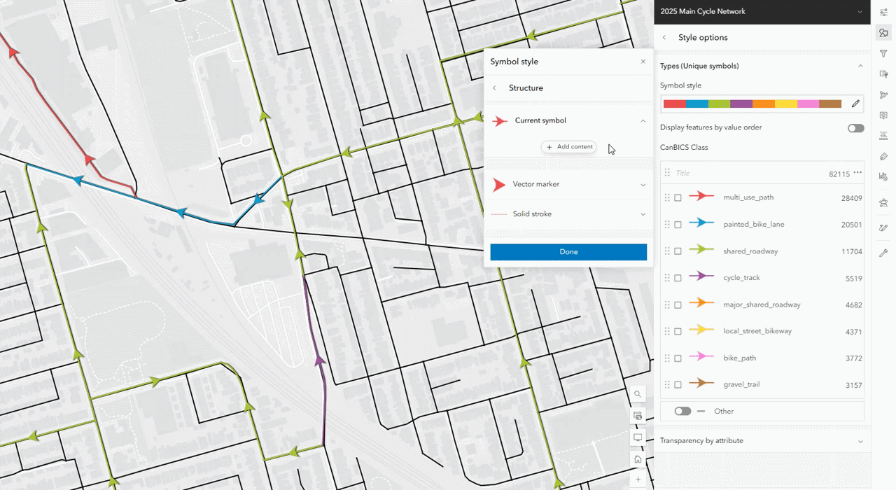Toggle Display features by value order
The height and width of the screenshot is (490, 896).
pyautogui.click(x=855, y=128)
